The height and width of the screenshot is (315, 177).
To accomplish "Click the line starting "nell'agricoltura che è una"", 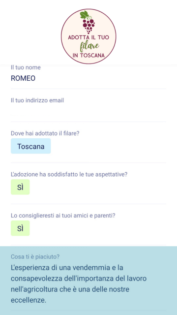I will (70, 289).
